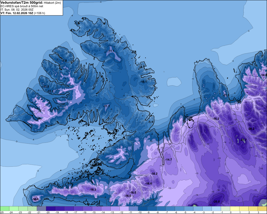The height and width of the screenshot is (214, 267).
Task: Click the legend swatch between -21 and -20
Action: tap(41, 208)
